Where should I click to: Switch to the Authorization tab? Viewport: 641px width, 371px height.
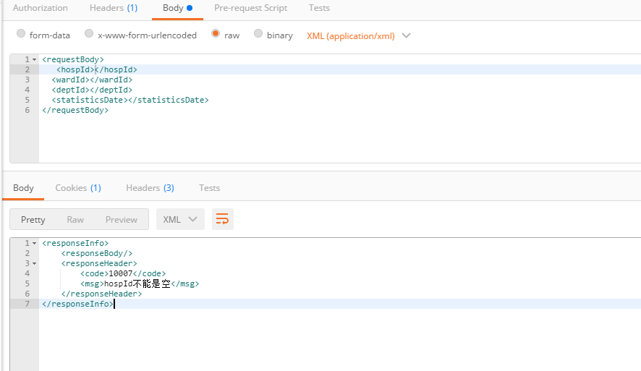pyautogui.click(x=40, y=8)
